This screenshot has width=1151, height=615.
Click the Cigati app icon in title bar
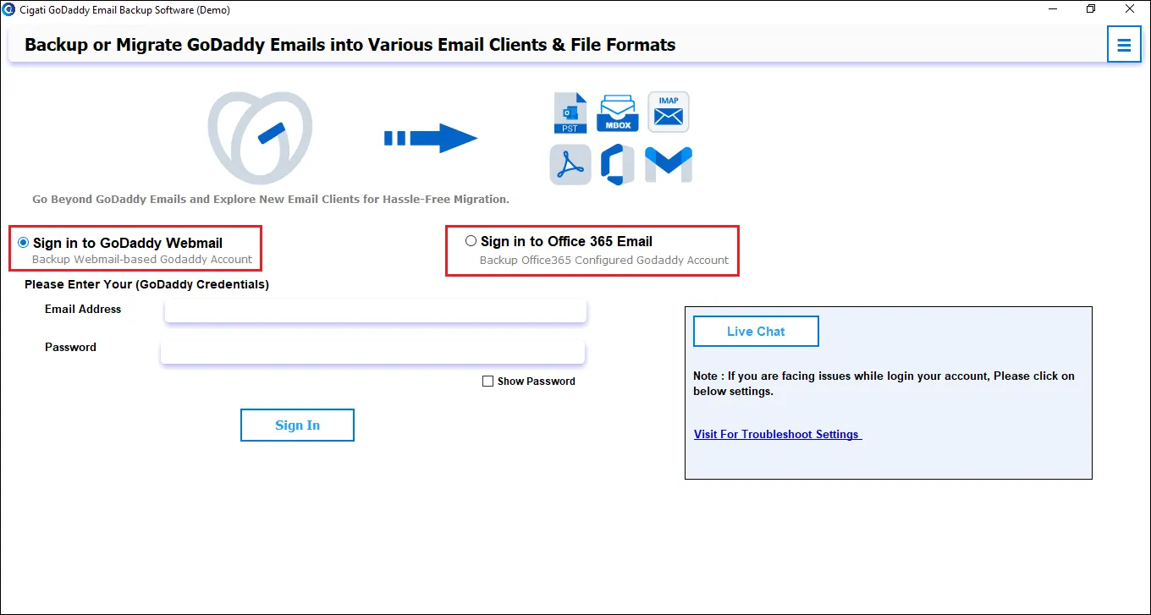(x=9, y=10)
